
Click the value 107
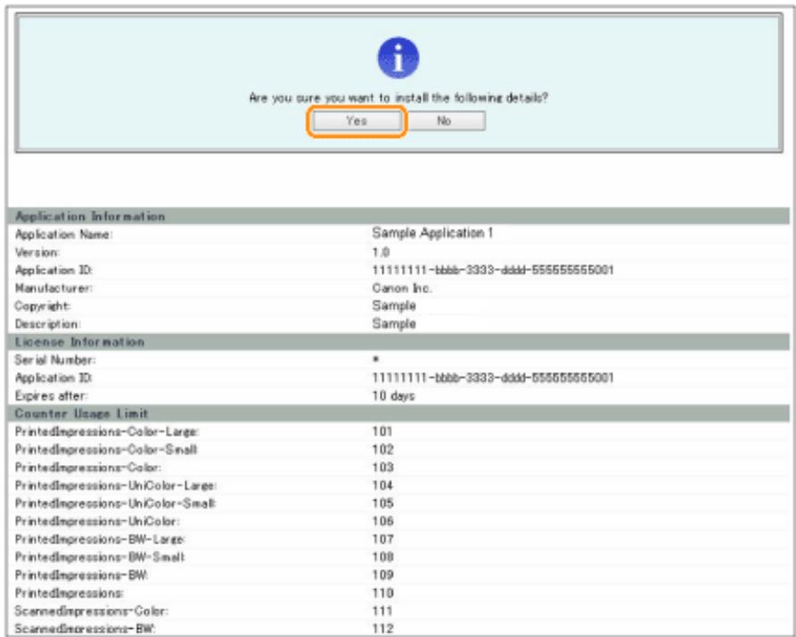point(382,540)
